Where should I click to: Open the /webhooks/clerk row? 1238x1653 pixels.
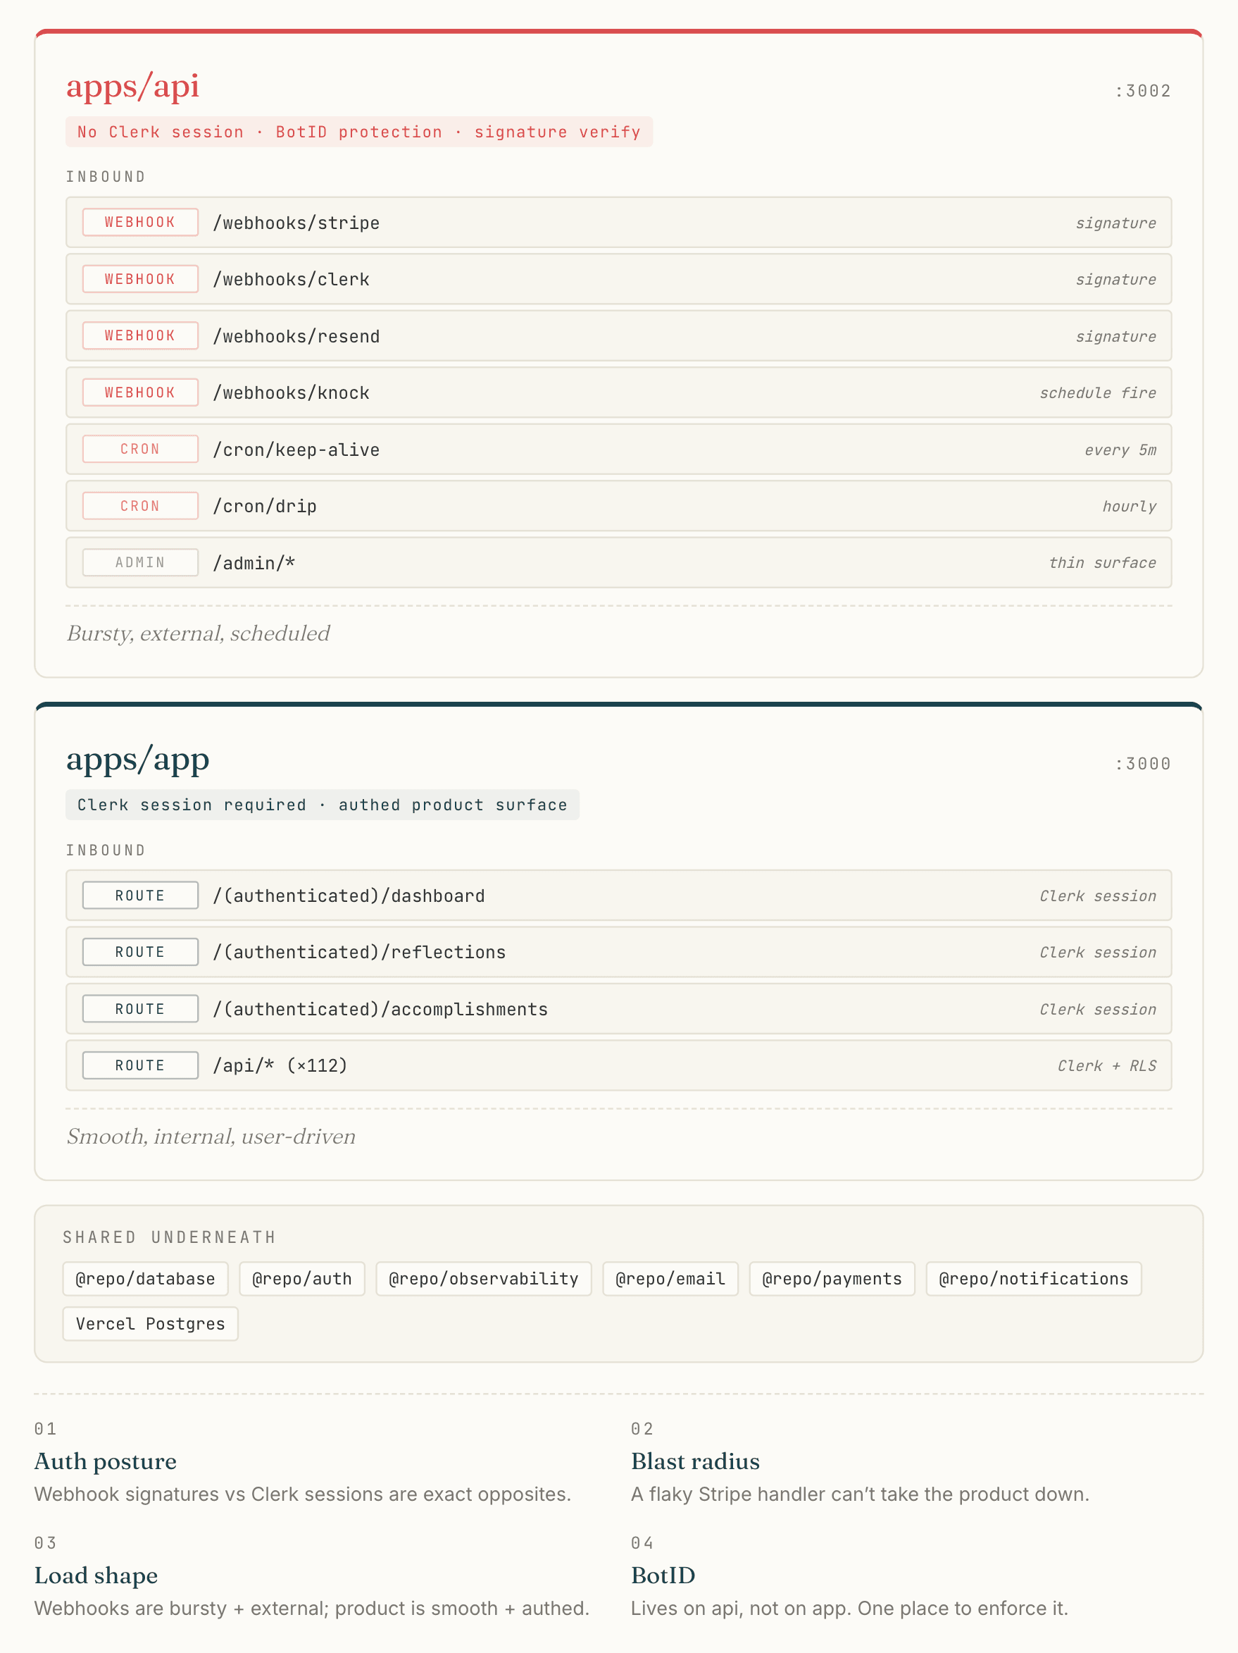coord(619,280)
